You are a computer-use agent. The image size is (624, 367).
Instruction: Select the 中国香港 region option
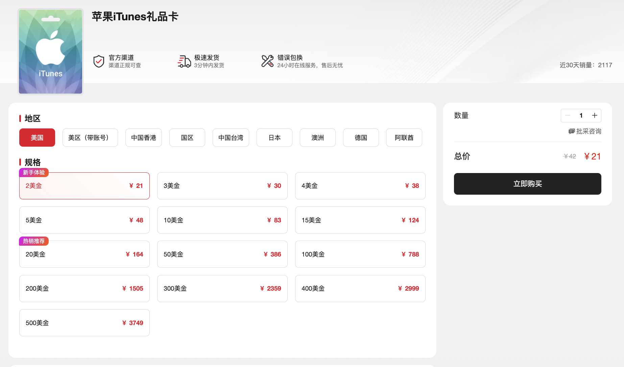(x=143, y=138)
